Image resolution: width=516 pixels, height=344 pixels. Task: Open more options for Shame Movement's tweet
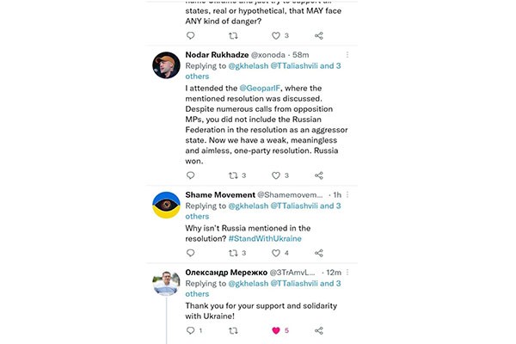(347, 194)
